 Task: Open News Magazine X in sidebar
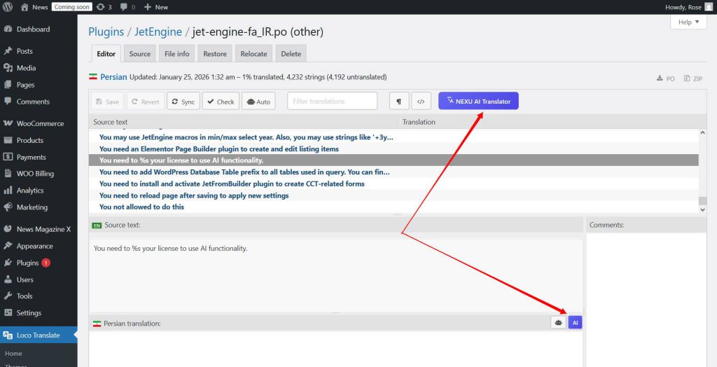43,229
